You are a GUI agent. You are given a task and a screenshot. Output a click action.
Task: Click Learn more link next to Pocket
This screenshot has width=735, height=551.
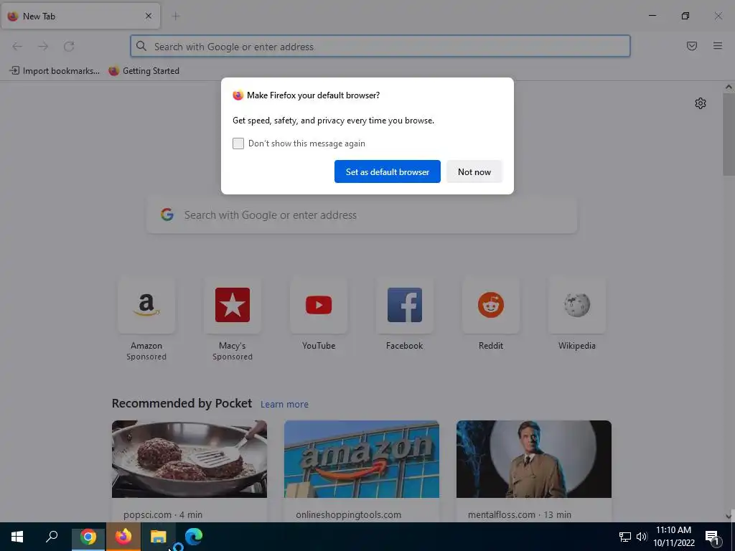(x=284, y=404)
